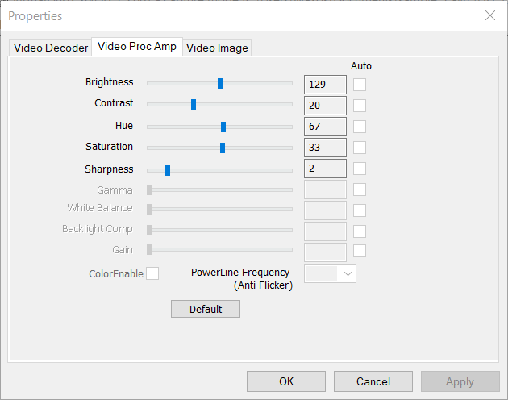Open the PowerLine Frequency dropdown

[331, 273]
